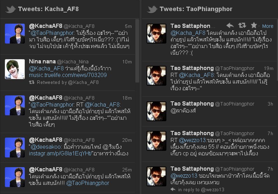Click the @deesakoo mention in Kacha's tweet

point(46,147)
